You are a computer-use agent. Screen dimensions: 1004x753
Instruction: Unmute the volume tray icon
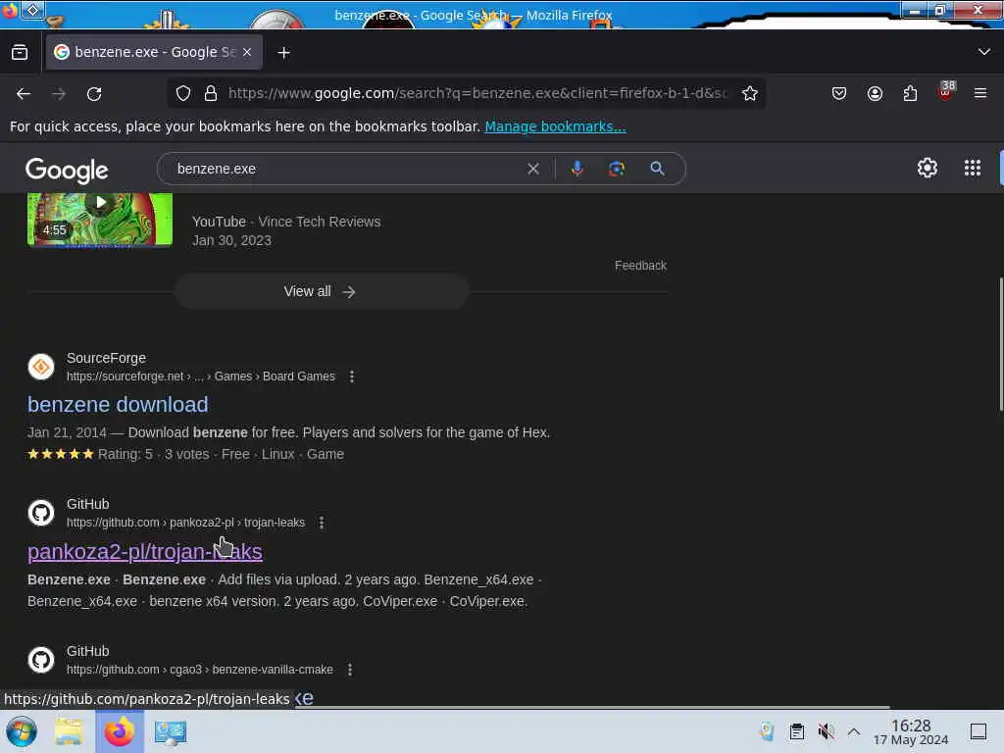(826, 731)
